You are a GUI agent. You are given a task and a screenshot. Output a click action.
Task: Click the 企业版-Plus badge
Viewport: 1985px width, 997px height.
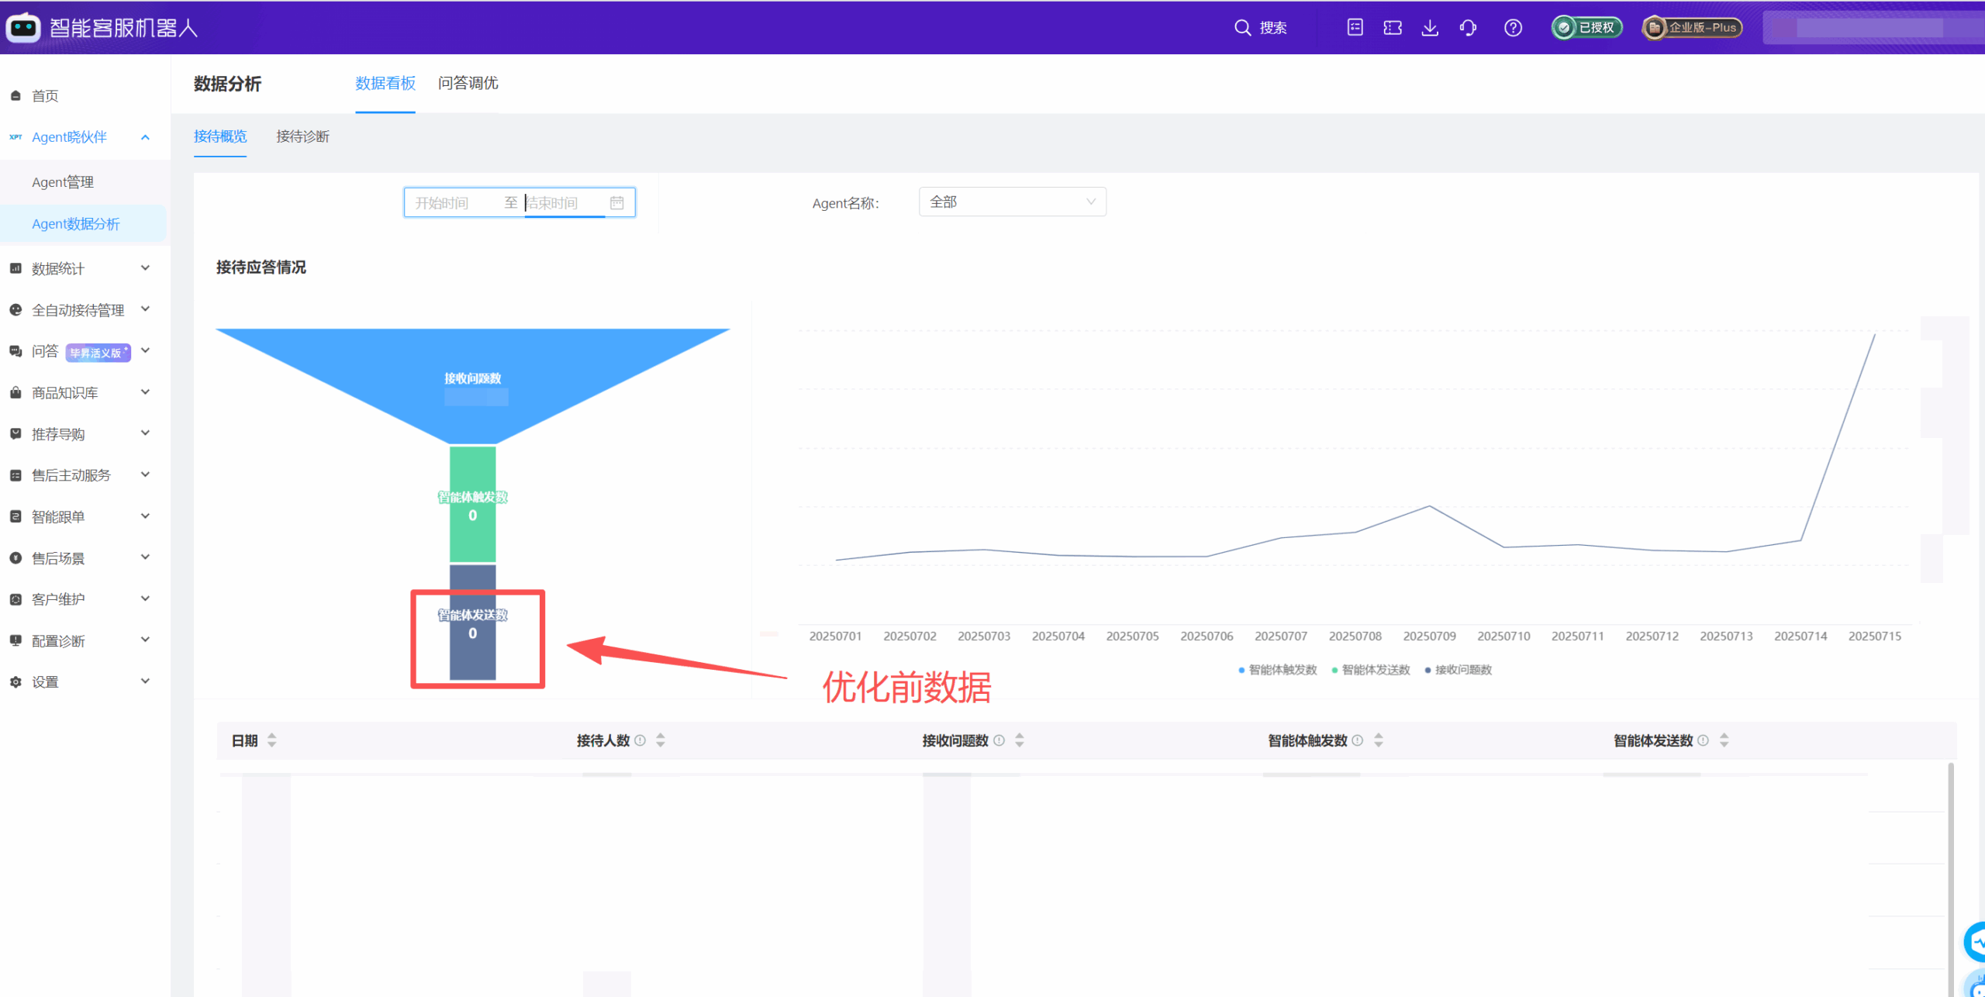(x=1691, y=27)
